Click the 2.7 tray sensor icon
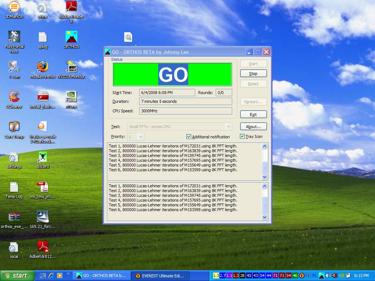The height and width of the screenshot is (281, 375). click(x=222, y=276)
